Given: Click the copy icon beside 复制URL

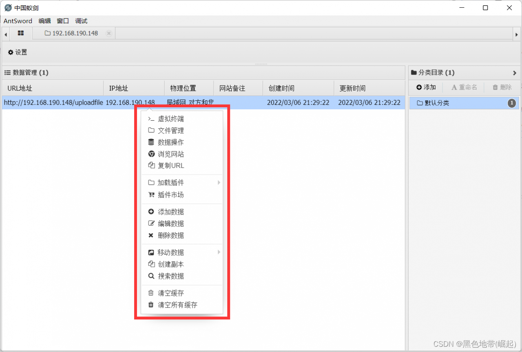Looking at the screenshot, I should point(151,166).
